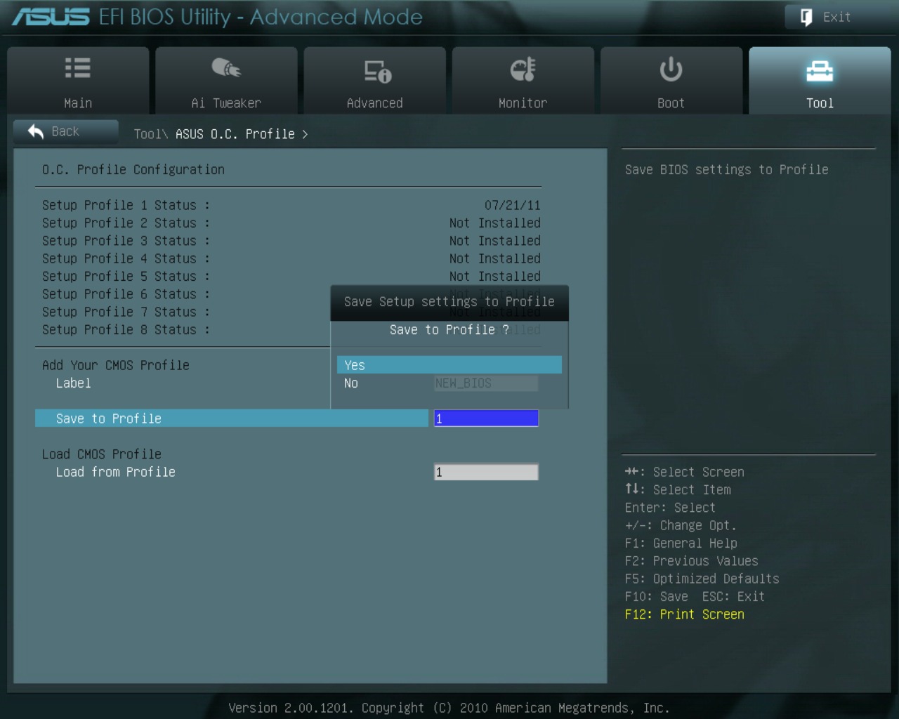Click the Main list icon
Image resolution: width=899 pixels, height=719 pixels.
click(77, 69)
